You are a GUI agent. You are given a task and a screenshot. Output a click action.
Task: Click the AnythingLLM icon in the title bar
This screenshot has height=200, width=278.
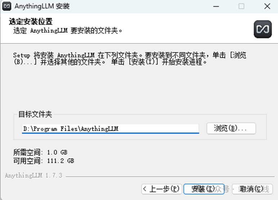(6, 6)
